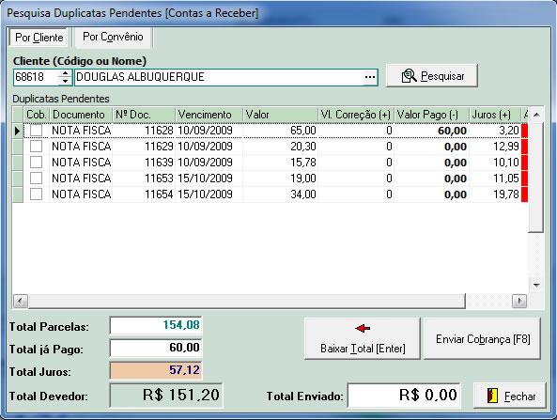This screenshot has width=557, height=420.
Task: Select Valor cell 20,30
Action: (280, 147)
